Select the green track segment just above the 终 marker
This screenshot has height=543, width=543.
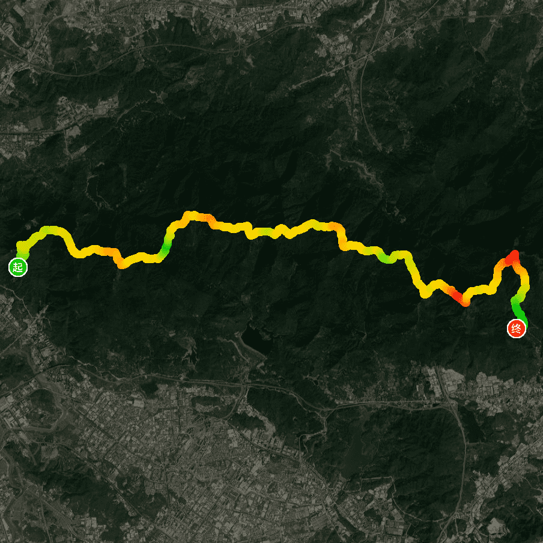518,306
